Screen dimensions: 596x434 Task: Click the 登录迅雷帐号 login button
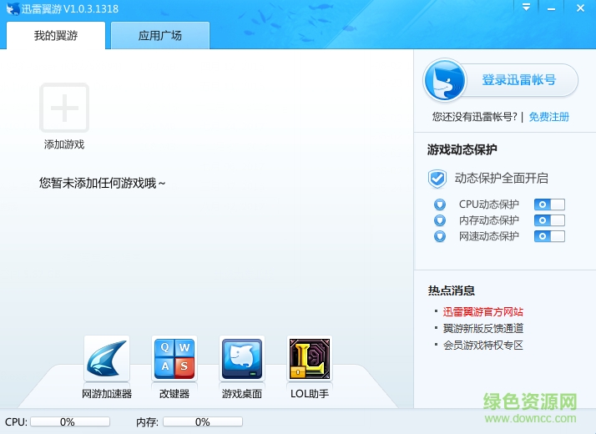(x=519, y=80)
